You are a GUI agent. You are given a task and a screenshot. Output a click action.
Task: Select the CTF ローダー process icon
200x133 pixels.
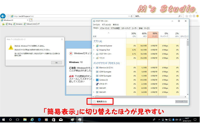coord(97,84)
